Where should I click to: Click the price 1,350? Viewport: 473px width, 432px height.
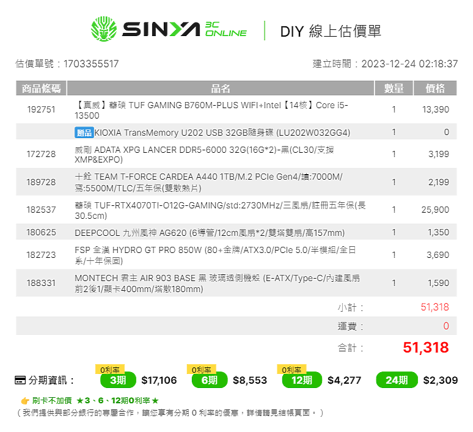pos(439,232)
